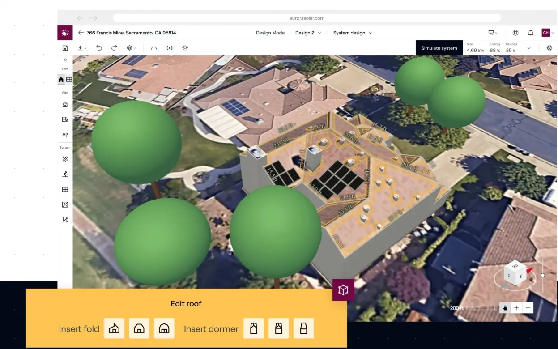Expand the size/energy/savings summary chevron
The height and width of the screenshot is (349, 558).
[x=528, y=48]
